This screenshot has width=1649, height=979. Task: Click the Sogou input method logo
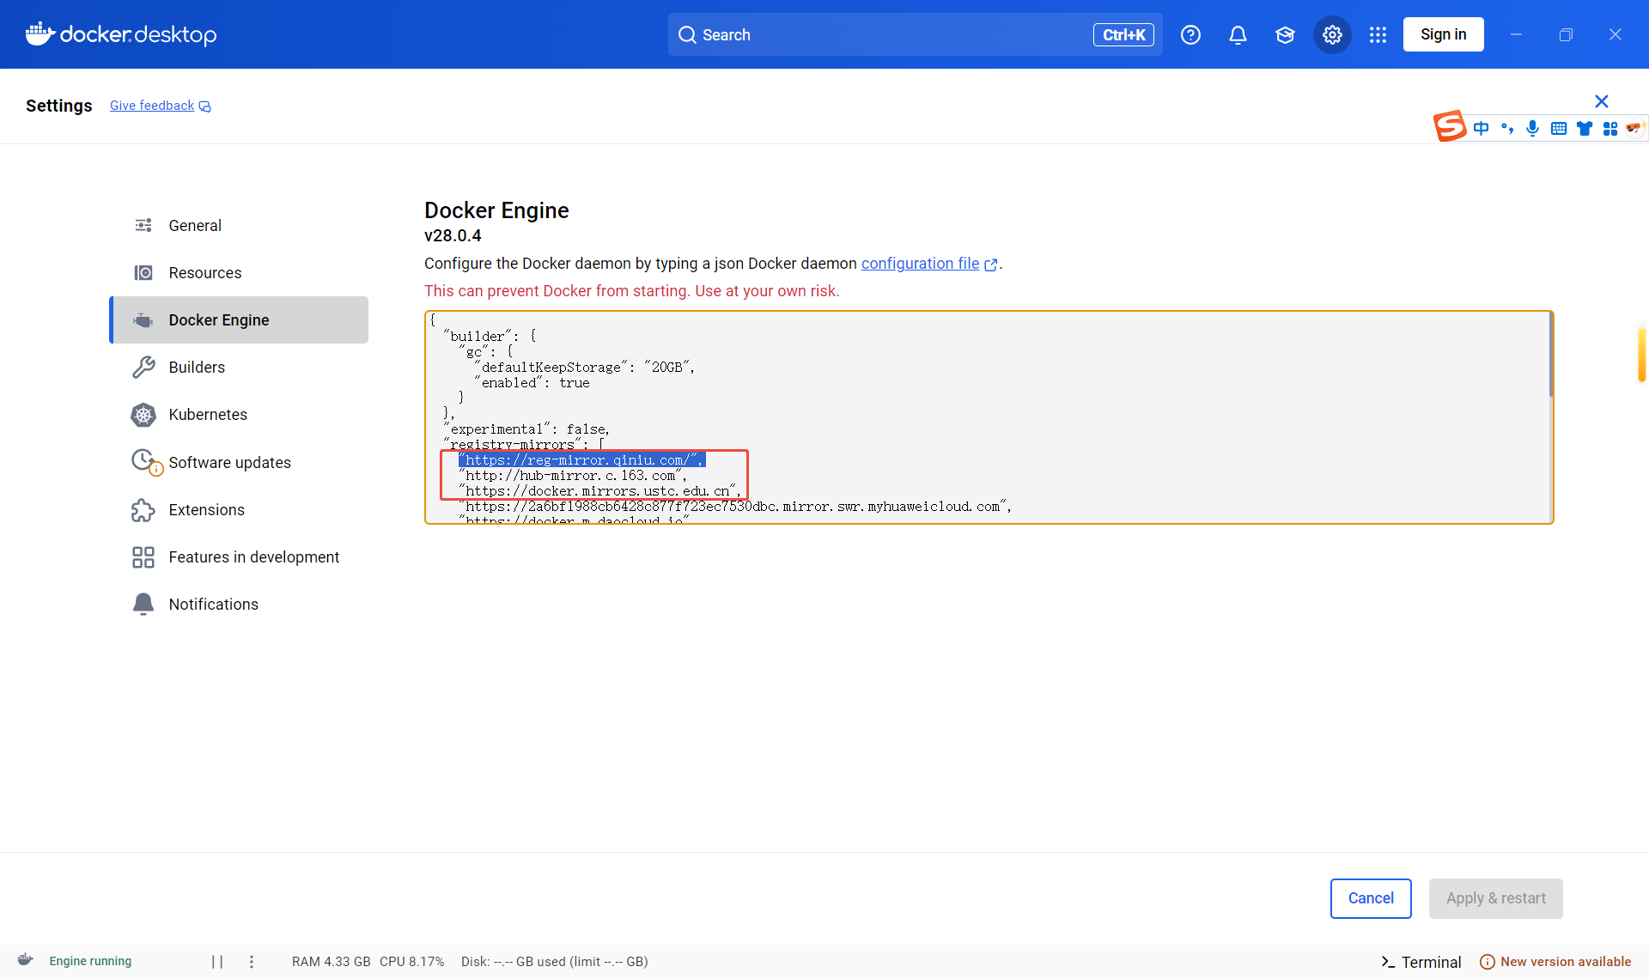click(x=1450, y=127)
